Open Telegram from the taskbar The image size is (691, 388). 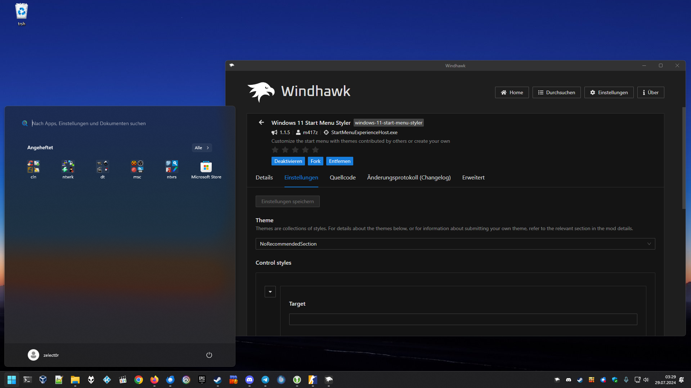tap(265, 380)
